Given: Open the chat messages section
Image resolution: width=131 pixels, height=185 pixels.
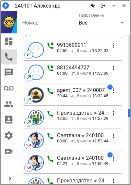Looking at the screenshot, I should point(9,72).
